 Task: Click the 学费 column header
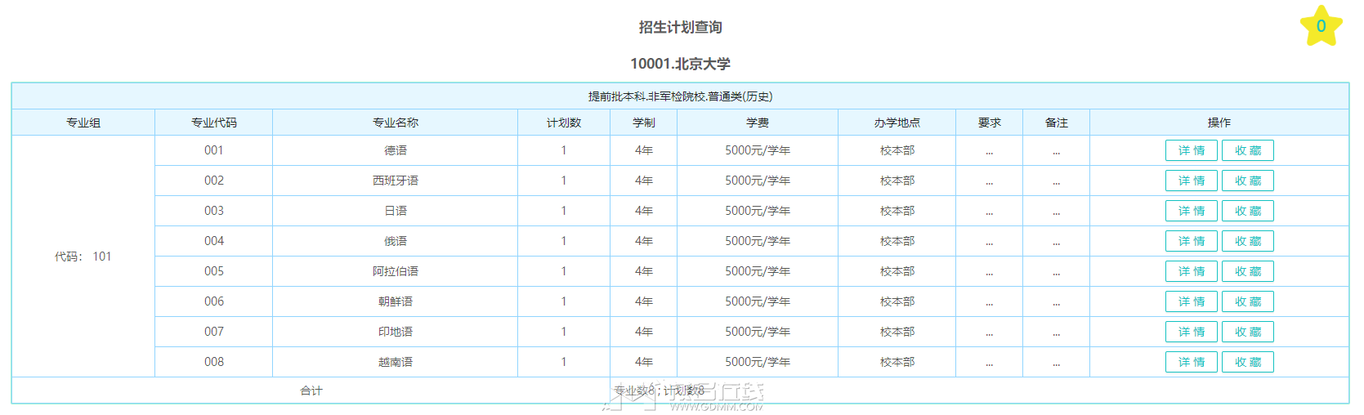(758, 123)
